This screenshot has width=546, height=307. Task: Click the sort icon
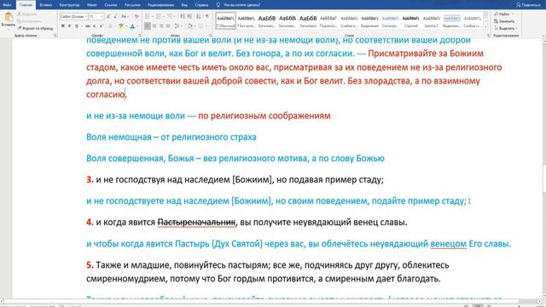(x=199, y=17)
